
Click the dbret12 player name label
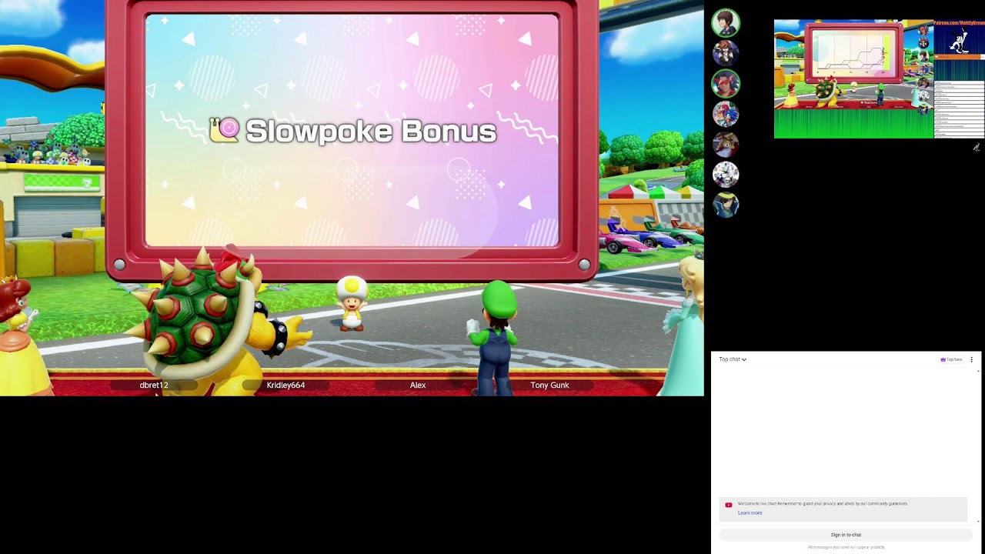point(154,385)
